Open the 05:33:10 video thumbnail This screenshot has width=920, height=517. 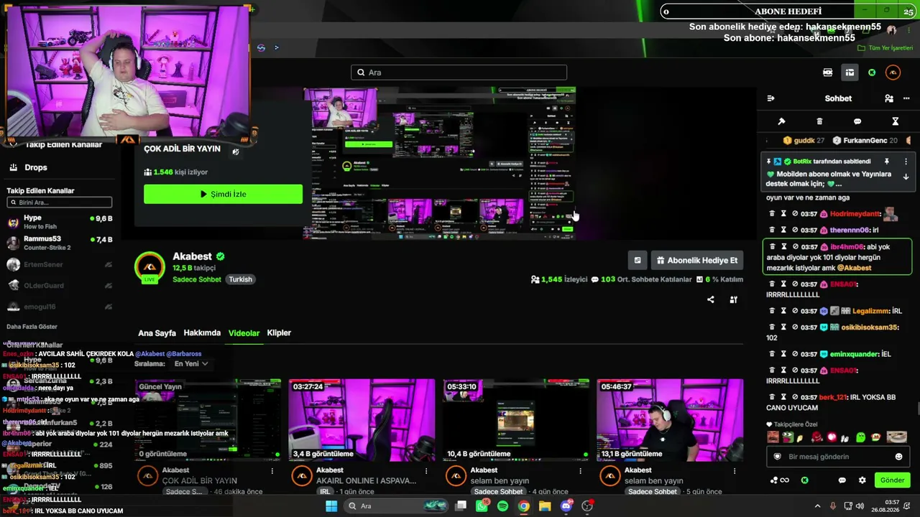[x=516, y=420]
